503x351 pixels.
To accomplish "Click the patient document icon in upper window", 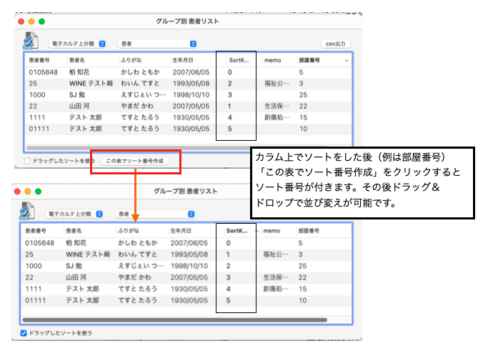I will (x=31, y=41).
